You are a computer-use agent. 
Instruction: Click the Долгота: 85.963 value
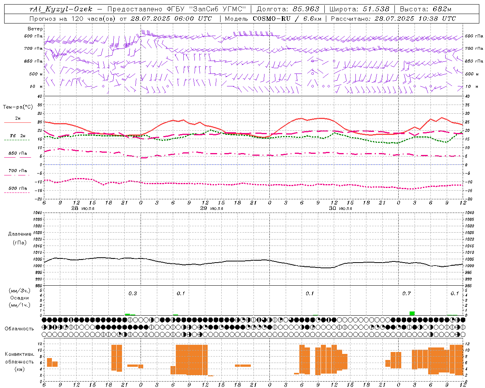pos(288,9)
